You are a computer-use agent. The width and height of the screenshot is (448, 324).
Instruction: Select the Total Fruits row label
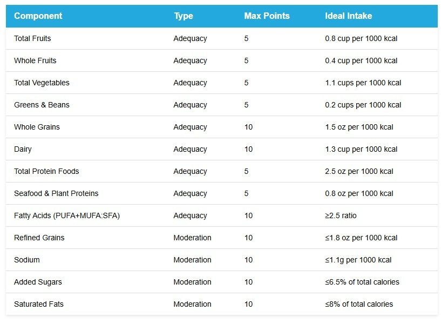coord(32,39)
